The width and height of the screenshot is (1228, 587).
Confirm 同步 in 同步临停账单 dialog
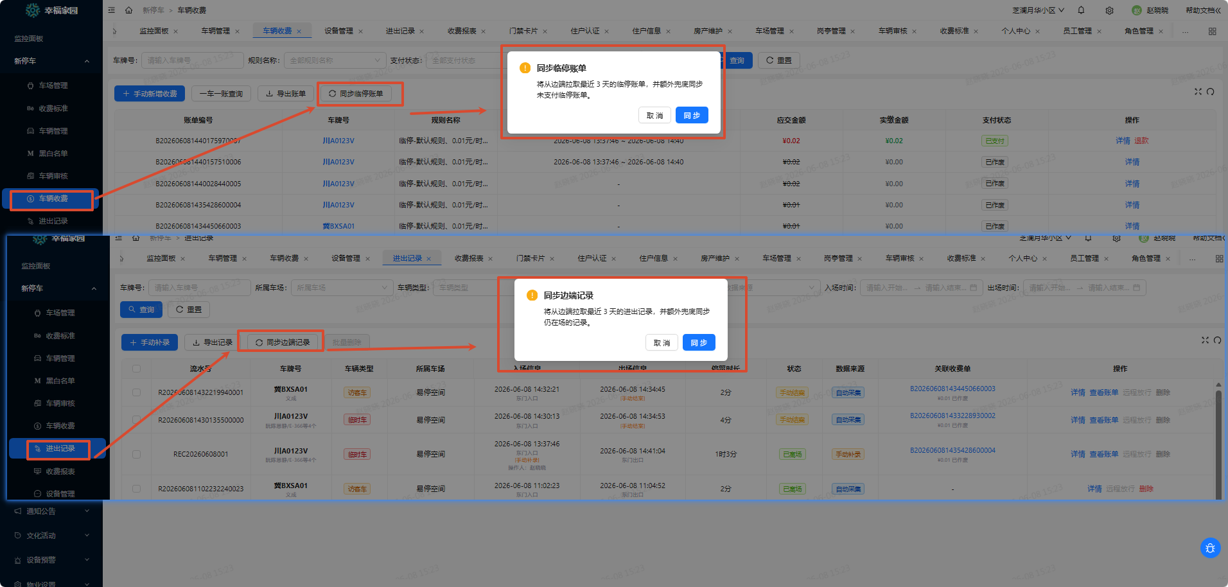692,115
